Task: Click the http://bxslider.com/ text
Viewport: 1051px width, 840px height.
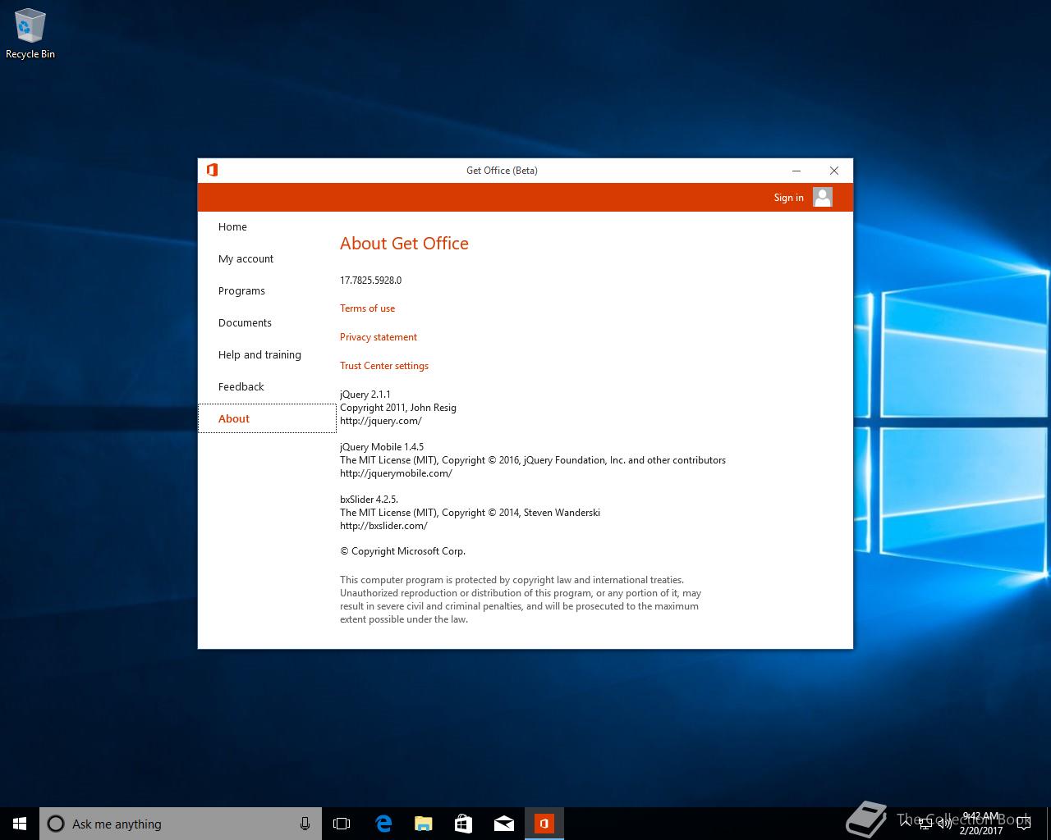Action: pyautogui.click(x=383, y=526)
